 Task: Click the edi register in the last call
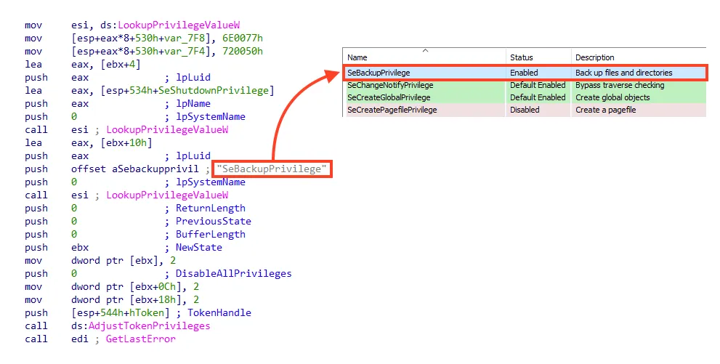(x=80, y=339)
